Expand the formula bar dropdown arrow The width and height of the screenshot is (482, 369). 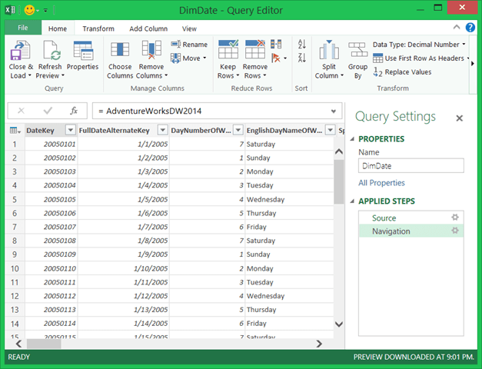(334, 111)
